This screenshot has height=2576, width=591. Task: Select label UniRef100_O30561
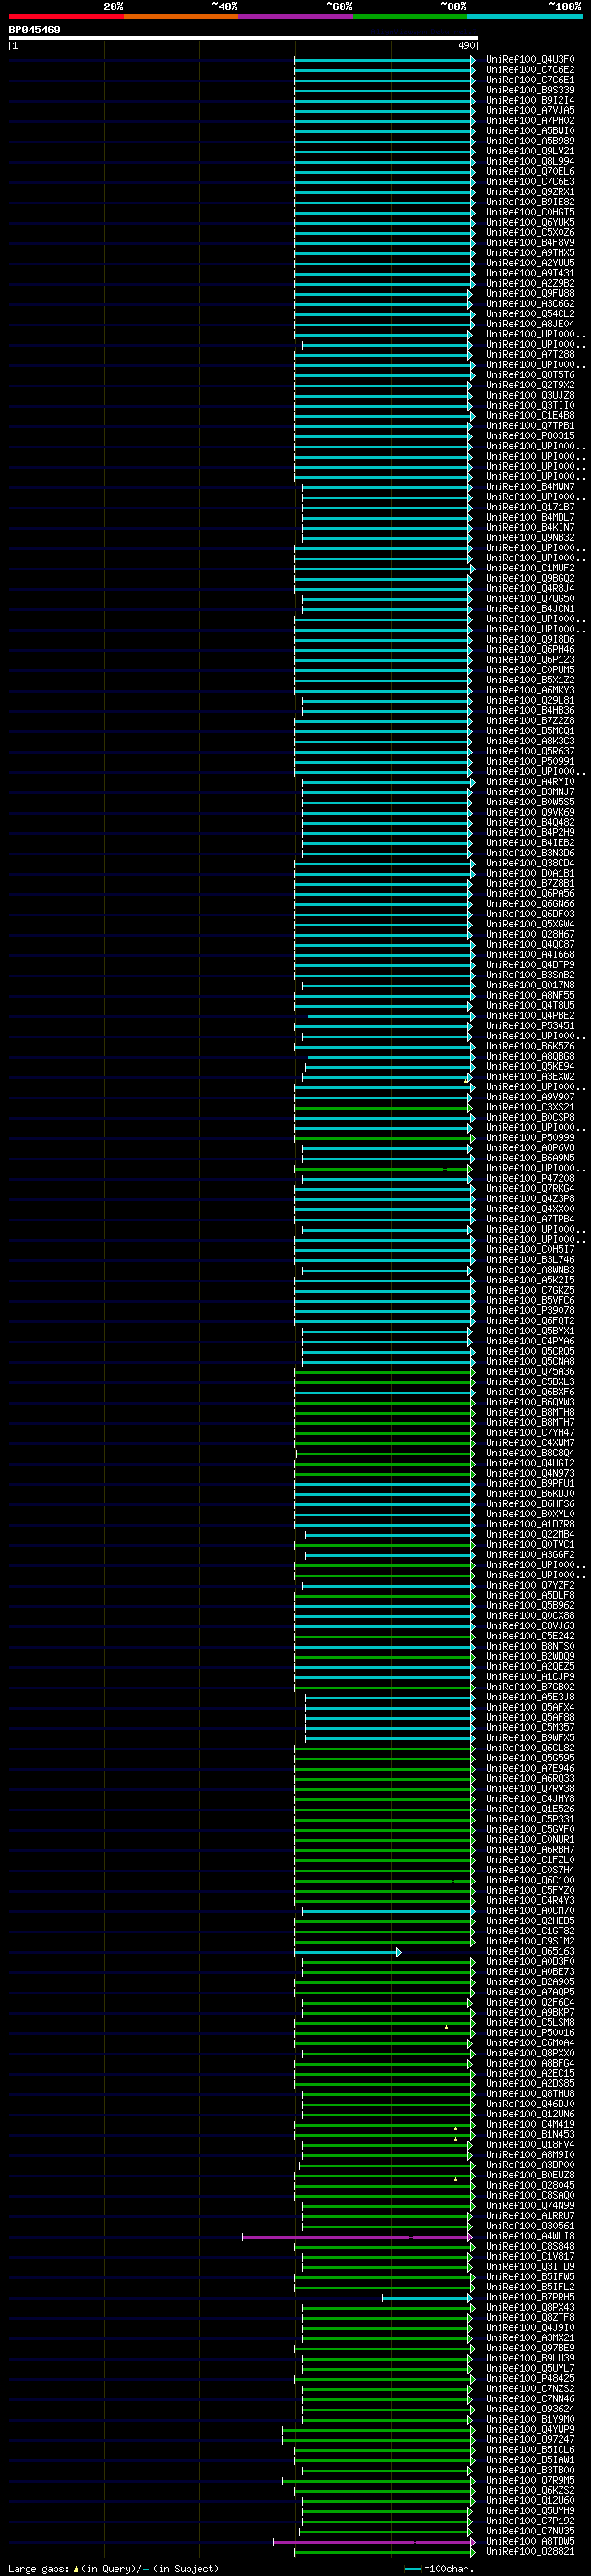(530, 2227)
